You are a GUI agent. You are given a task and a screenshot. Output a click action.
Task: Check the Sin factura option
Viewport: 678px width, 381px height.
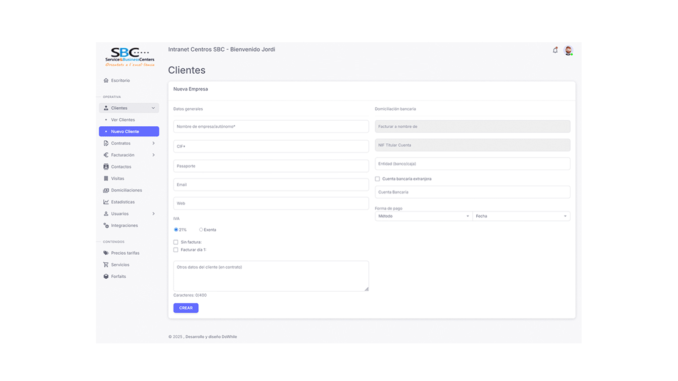176,242
